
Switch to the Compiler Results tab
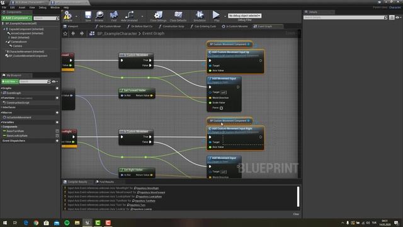pyautogui.click(x=76, y=182)
